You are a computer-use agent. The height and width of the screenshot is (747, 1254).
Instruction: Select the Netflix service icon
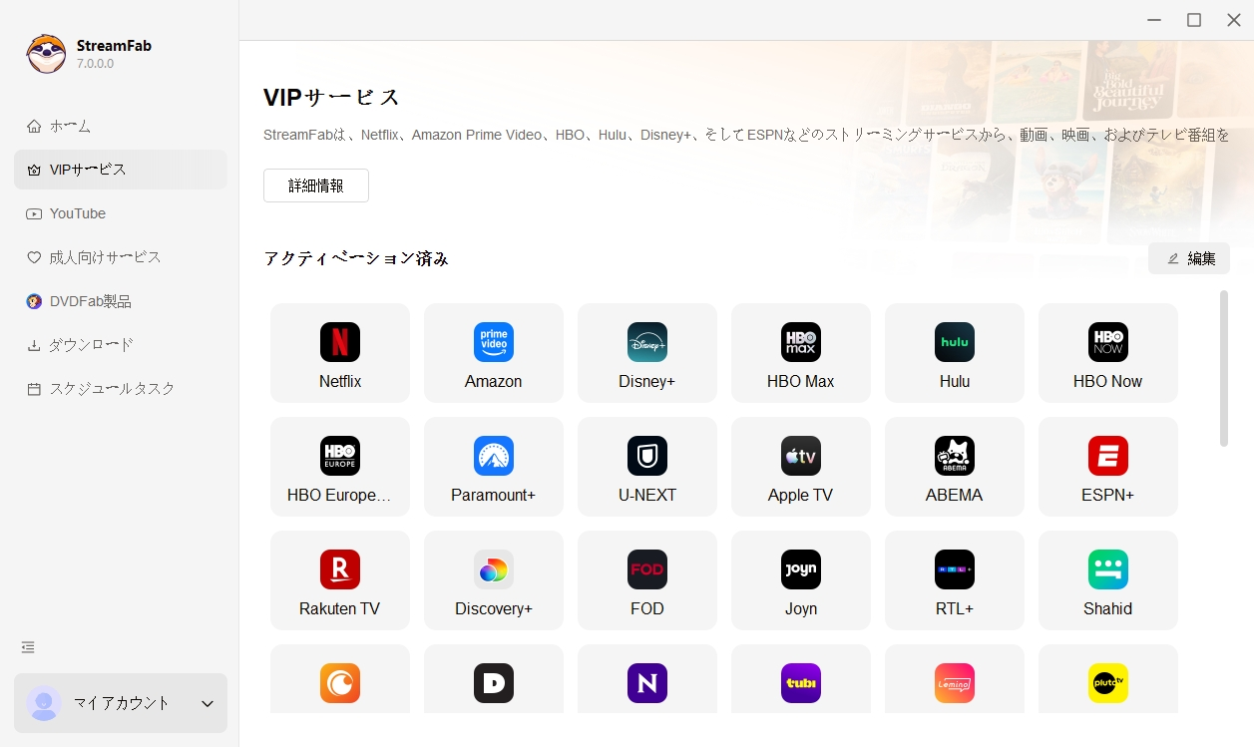tap(339, 353)
